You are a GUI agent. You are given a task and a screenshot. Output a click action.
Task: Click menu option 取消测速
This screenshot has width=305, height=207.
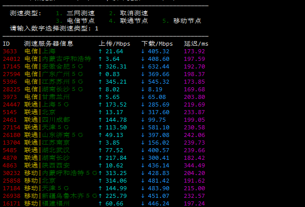(x=134, y=13)
